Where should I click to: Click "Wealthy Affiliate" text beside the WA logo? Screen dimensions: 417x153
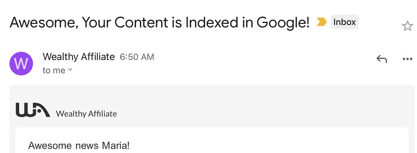[86, 114]
